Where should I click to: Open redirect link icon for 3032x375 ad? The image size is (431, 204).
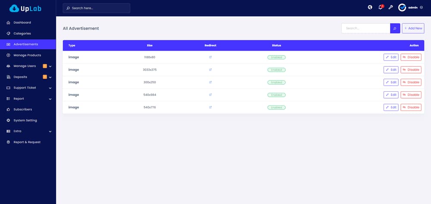[x=210, y=70]
